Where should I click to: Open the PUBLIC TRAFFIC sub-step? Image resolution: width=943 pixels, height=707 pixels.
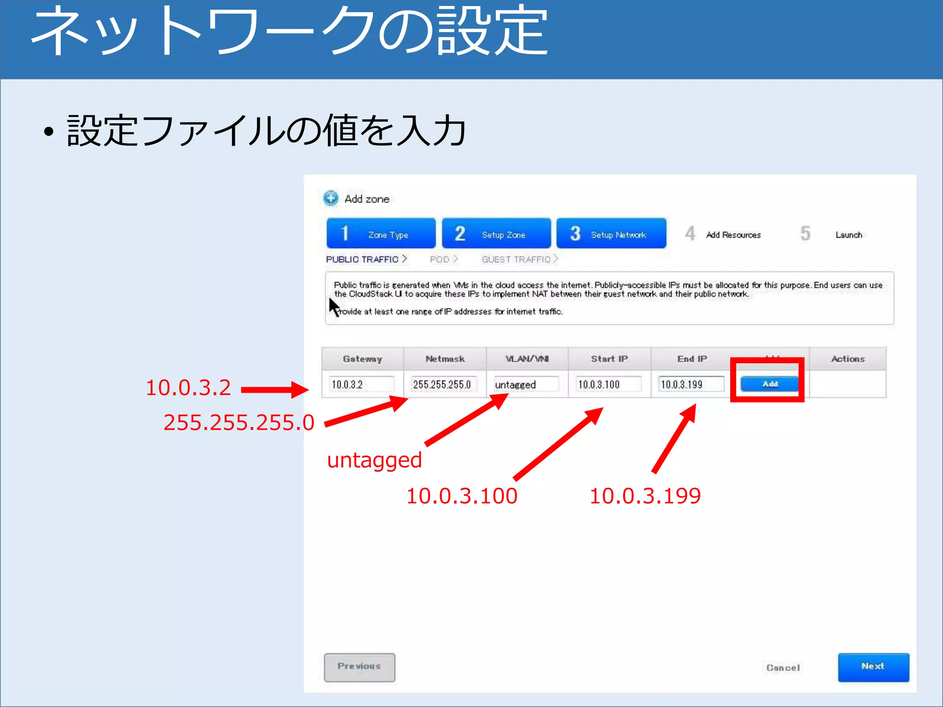[x=367, y=259]
